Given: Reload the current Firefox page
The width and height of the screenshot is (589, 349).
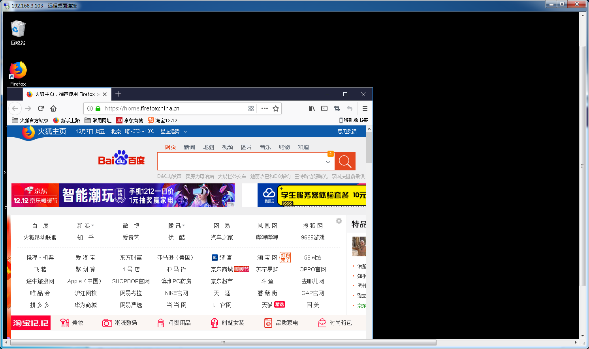Looking at the screenshot, I should [x=41, y=108].
